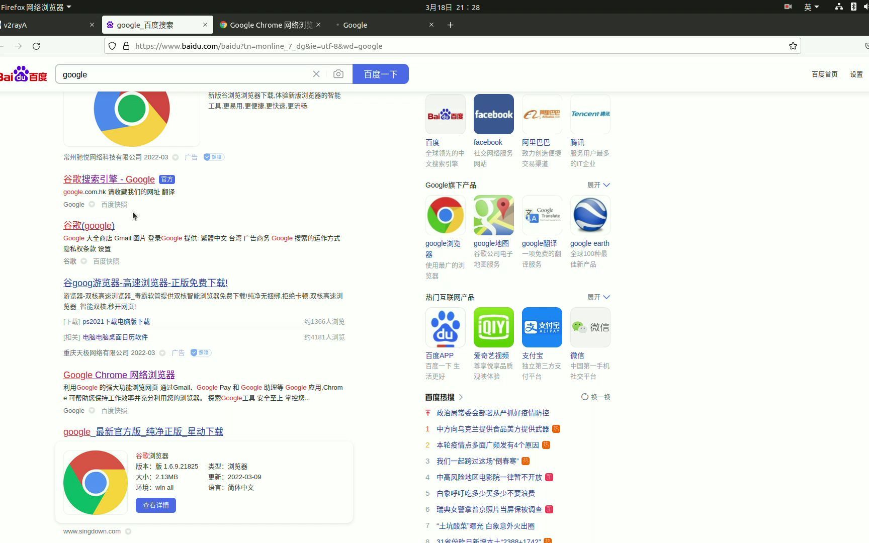Open the Tencent tile icon

click(x=590, y=114)
